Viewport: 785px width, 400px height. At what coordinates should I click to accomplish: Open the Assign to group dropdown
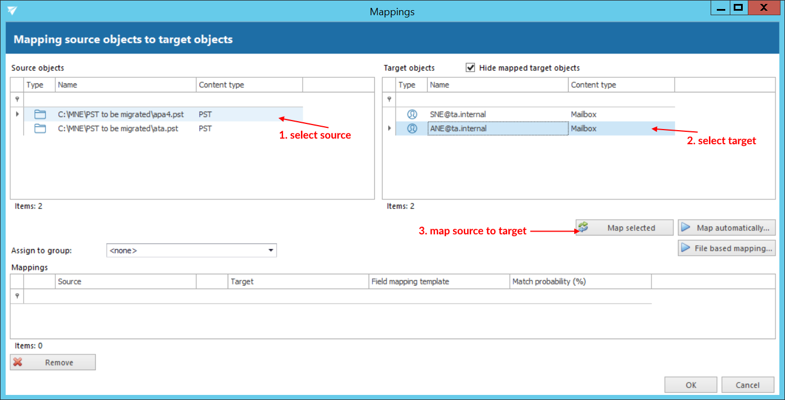click(x=270, y=250)
